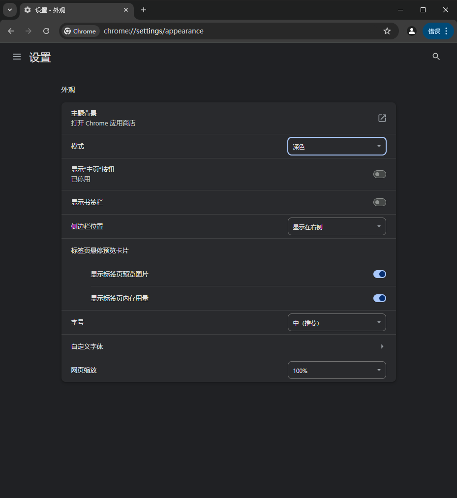The image size is (457, 498).
Task: Open the 网页缩放 dropdown at 100%
Action: 336,370
